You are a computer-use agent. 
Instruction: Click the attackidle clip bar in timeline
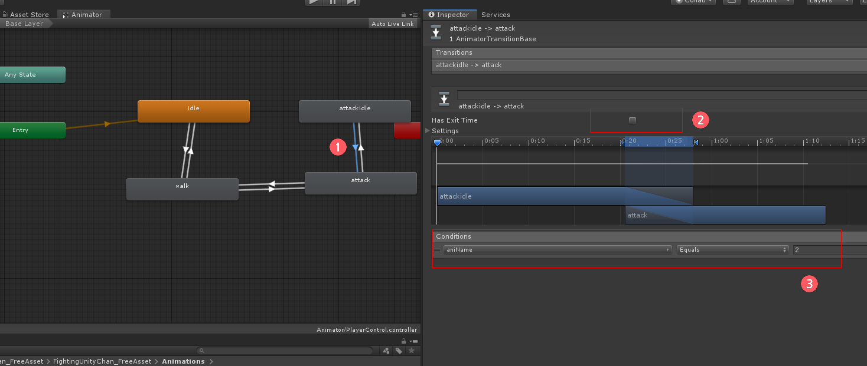(x=565, y=196)
